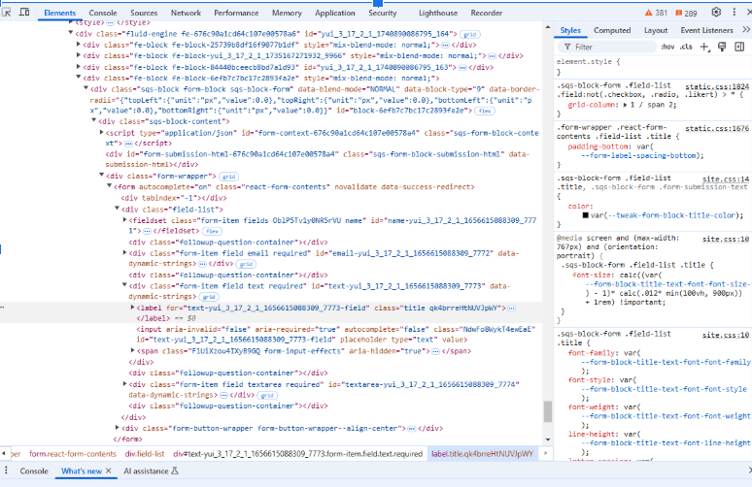The image size is (752, 487).
Task: Click the grid badge on fluid-engine div
Action: pyautogui.click(x=470, y=35)
